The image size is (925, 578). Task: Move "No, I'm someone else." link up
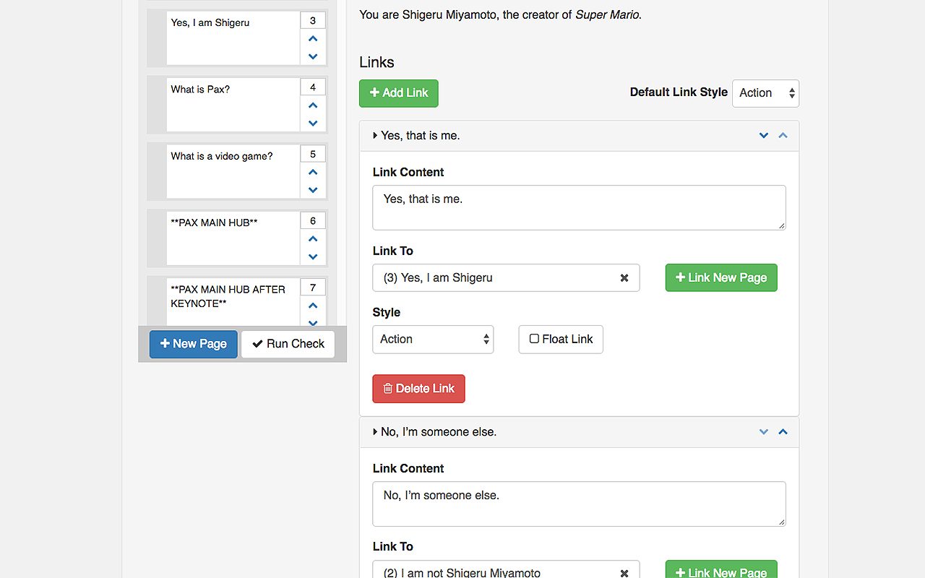coord(783,431)
